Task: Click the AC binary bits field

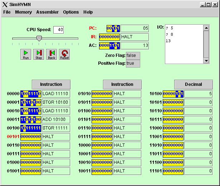Action: (109, 45)
